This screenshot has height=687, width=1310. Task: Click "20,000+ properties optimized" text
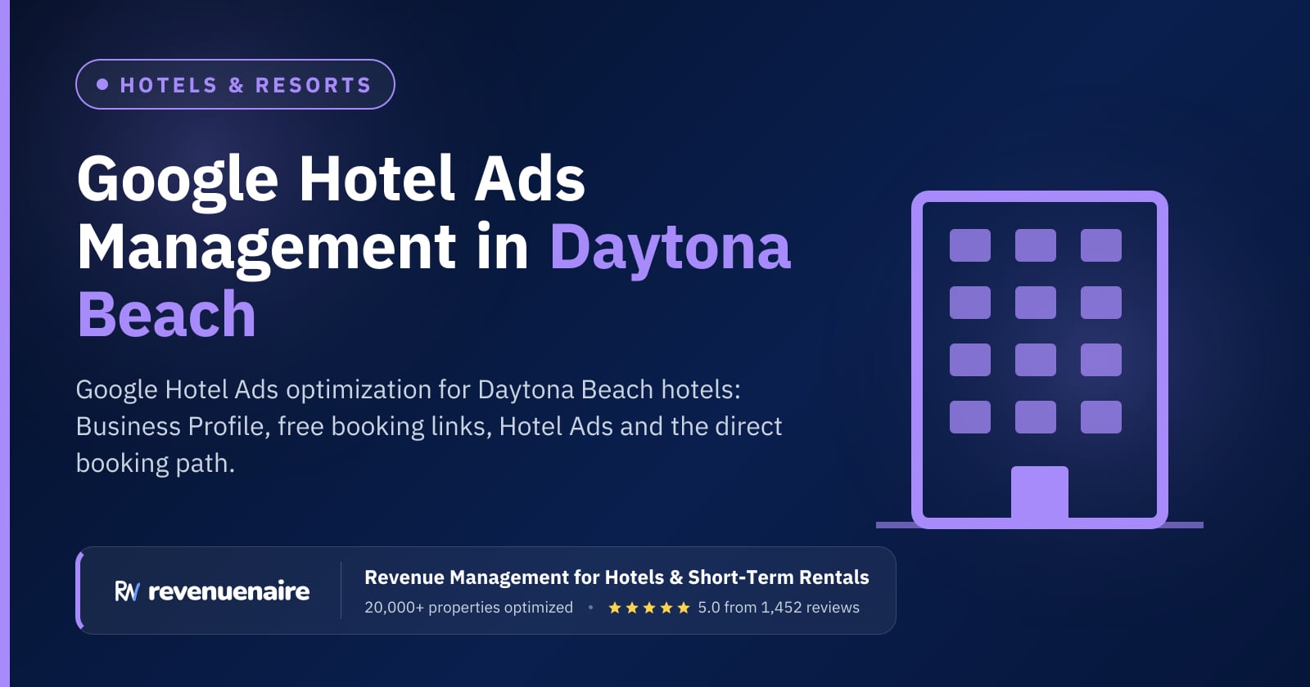point(468,608)
